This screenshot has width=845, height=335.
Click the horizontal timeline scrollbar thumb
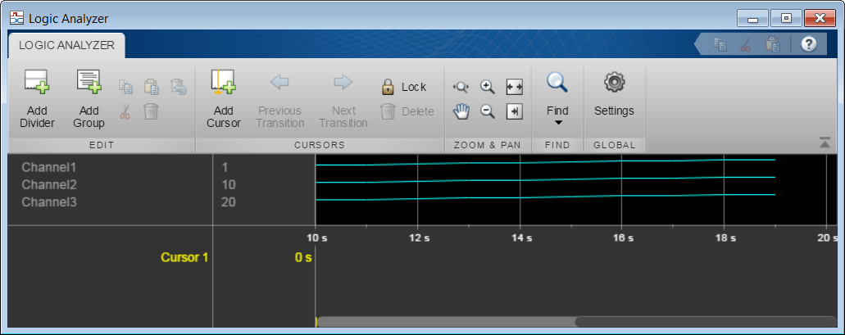[446, 322]
